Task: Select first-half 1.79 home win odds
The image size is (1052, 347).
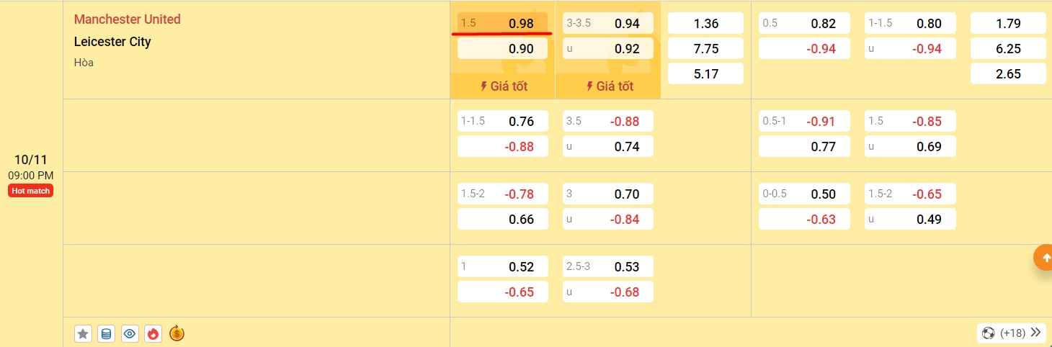Action: (x=1007, y=23)
